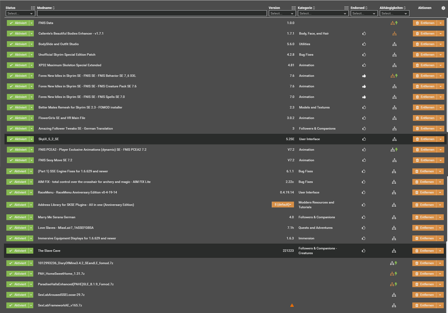
Task: Select the '(Part 1) SSE Engine Fixes' mod name
Action: (x=73, y=171)
